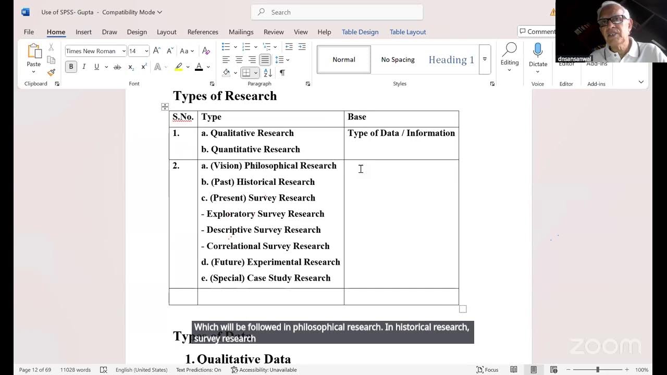Sort the selection with the A-Z icon
Image resolution: width=667 pixels, height=375 pixels.
(268, 72)
